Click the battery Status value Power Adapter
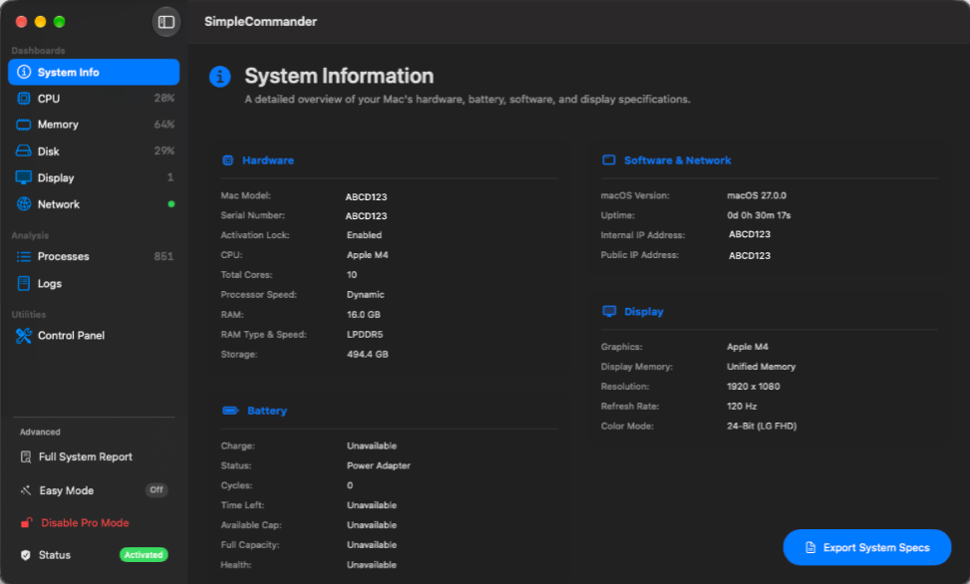Viewport: 970px width, 584px height. tap(379, 465)
